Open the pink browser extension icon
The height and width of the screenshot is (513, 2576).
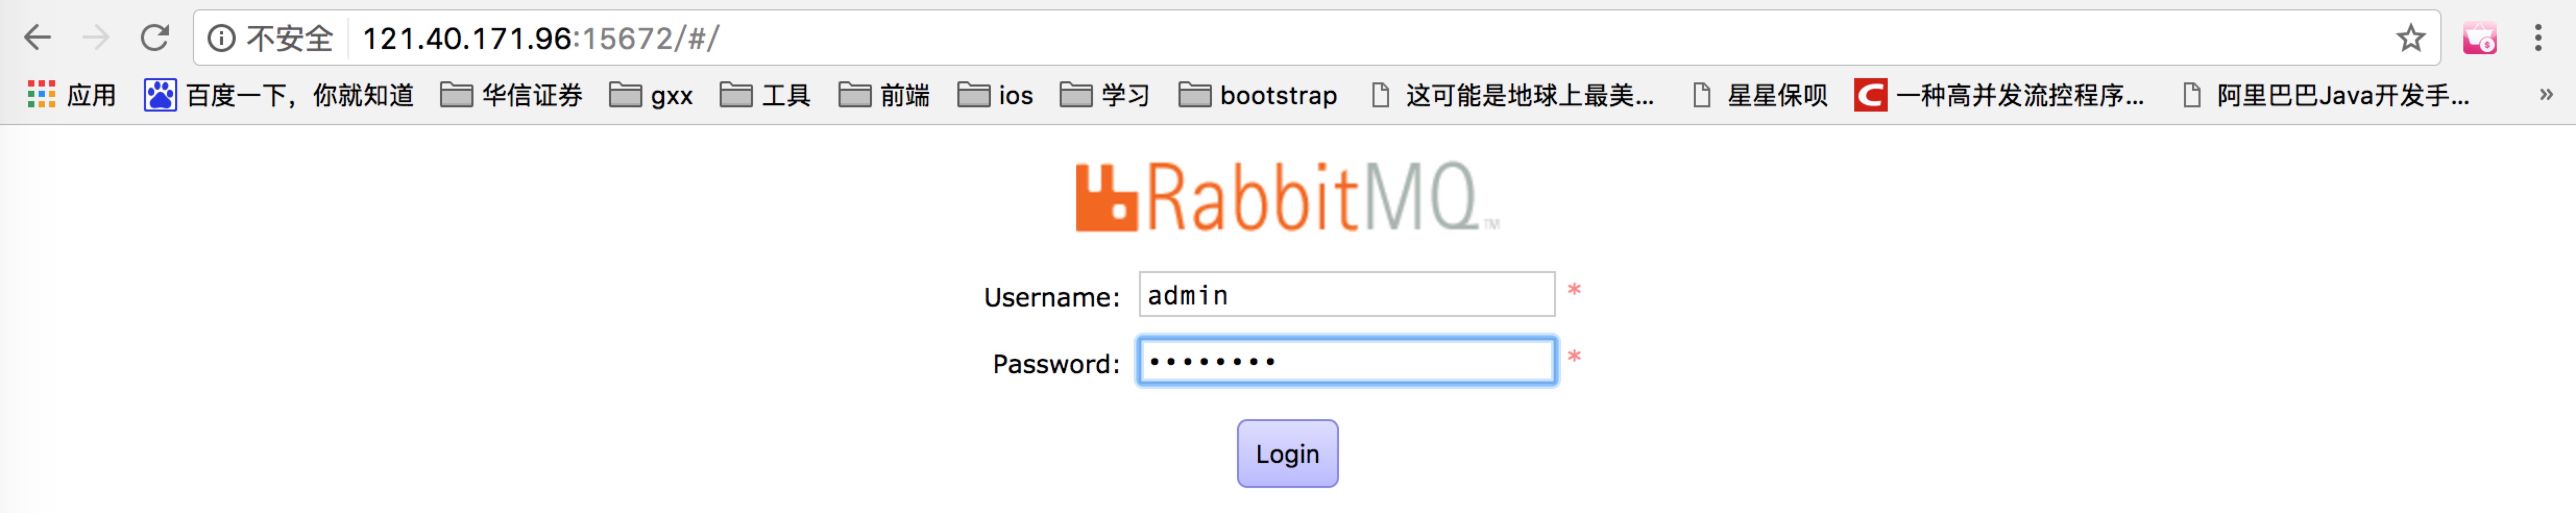point(2479,38)
